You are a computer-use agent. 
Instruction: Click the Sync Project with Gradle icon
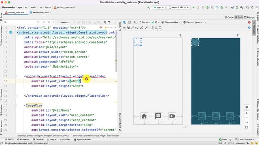(x=232, y=7)
